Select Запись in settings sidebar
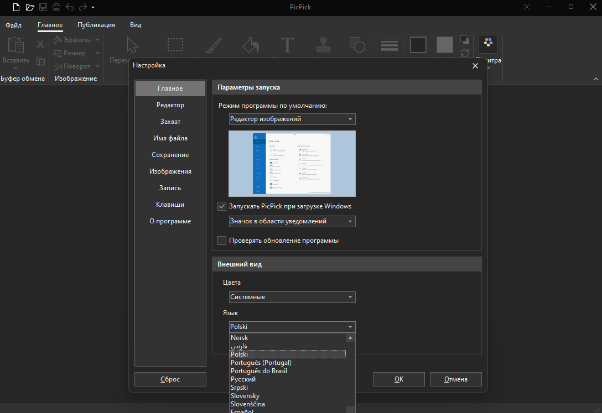602x413 pixels. point(170,188)
